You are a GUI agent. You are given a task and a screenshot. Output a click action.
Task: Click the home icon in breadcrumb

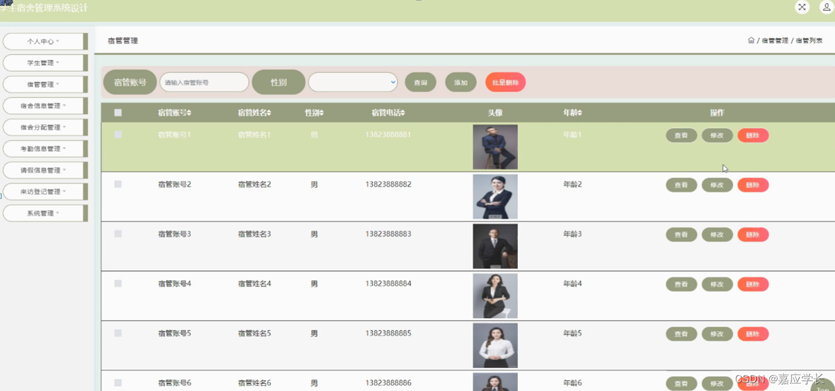pos(751,40)
